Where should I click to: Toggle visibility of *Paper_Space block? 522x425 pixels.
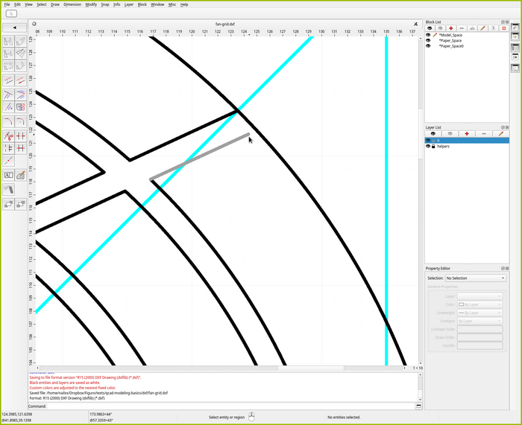[x=428, y=40]
